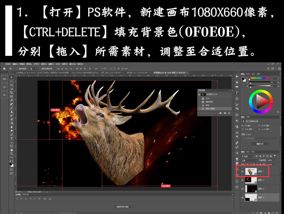Click the 创建视频时间轴 button
284x214 pixels.
point(122,207)
